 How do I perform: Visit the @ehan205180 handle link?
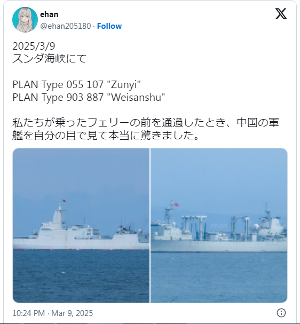(x=66, y=26)
